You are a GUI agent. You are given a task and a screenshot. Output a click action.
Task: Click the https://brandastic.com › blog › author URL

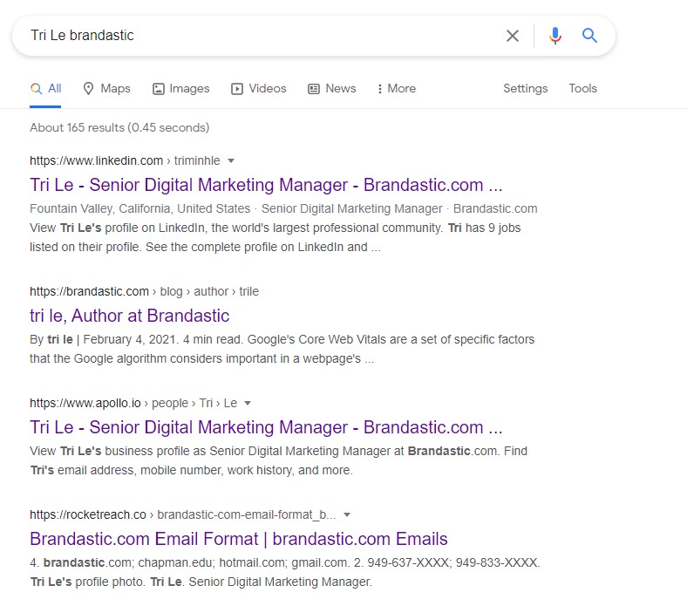click(144, 291)
